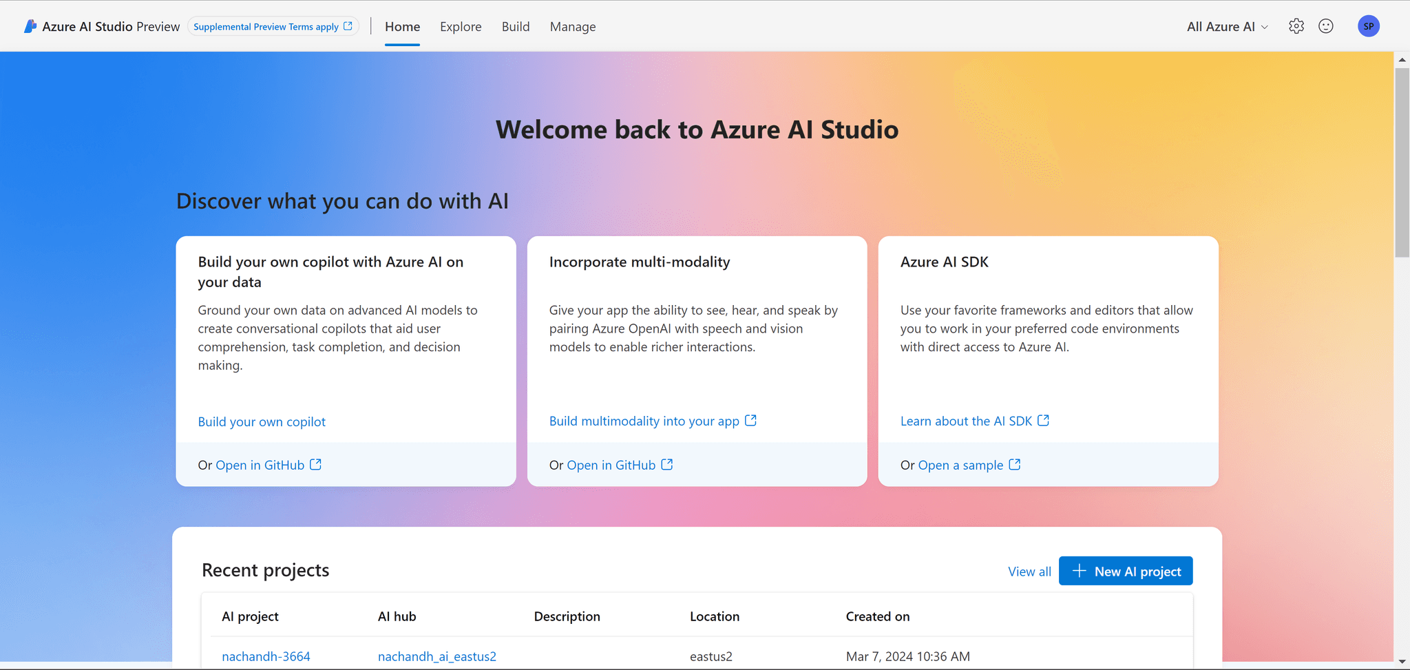Open the Explore tab
The image size is (1410, 670).
[x=461, y=26]
